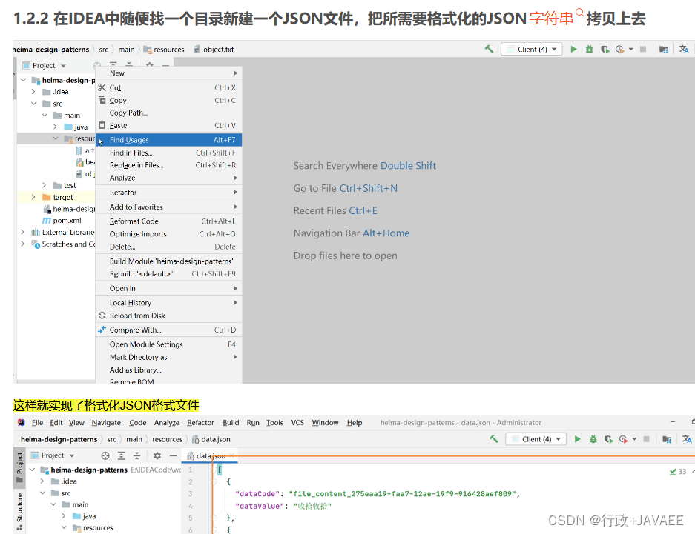
Task: Open the Refactor menu in lower menu bar
Action: [x=200, y=422]
